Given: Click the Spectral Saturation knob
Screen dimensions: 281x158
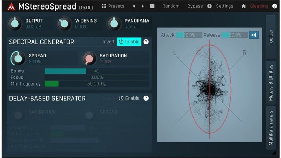Looking at the screenshot, I should pyautogui.click(x=89, y=58).
